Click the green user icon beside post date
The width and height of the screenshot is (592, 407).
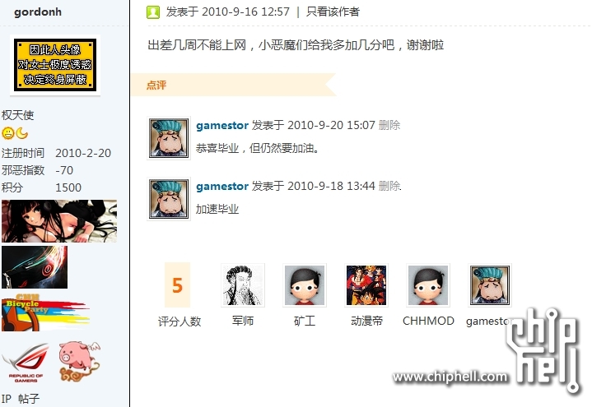(x=153, y=12)
